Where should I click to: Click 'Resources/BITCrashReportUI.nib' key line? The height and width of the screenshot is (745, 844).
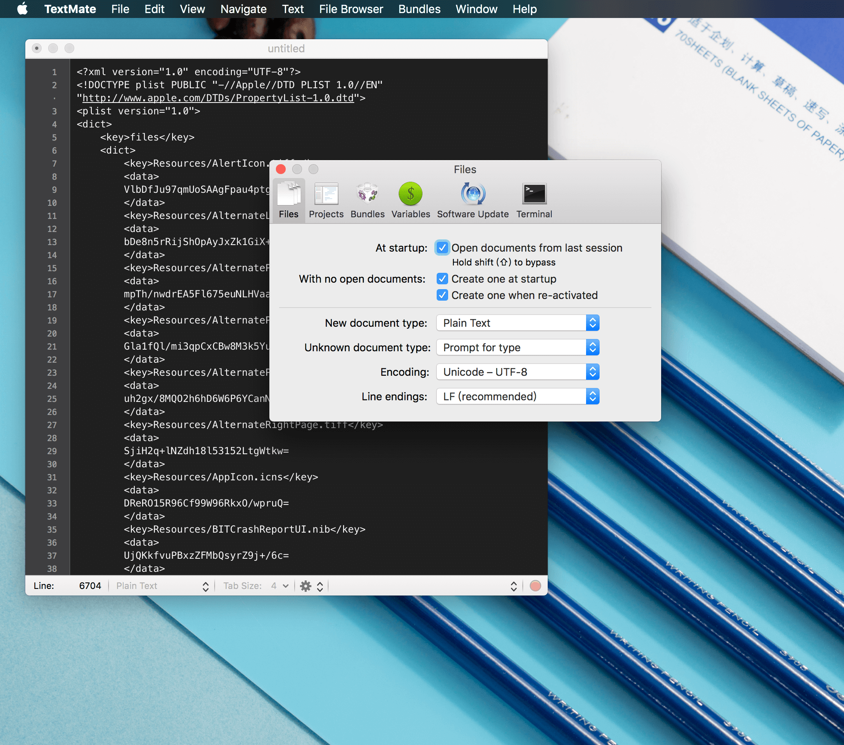point(244,529)
